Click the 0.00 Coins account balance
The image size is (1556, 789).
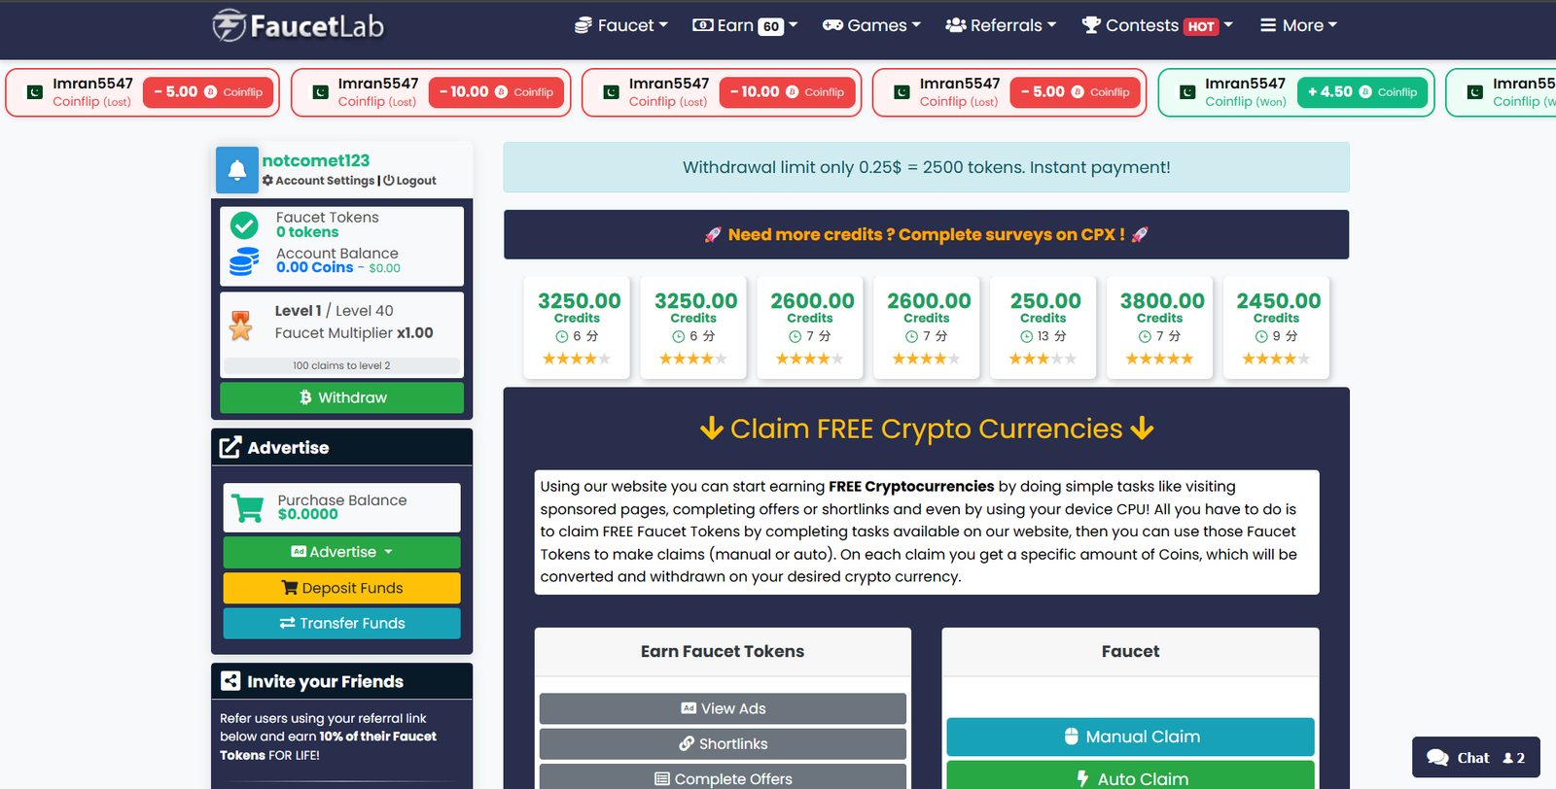tap(314, 267)
